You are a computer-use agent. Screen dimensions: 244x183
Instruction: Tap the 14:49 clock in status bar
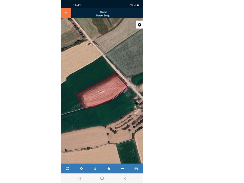77,5
